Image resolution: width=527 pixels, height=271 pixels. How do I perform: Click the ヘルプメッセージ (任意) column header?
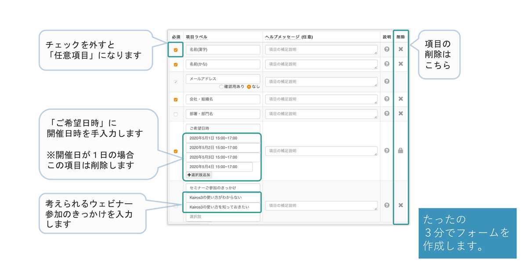pos(289,37)
